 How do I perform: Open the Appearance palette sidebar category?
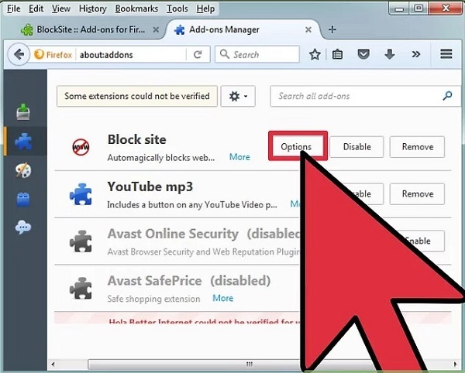coord(23,170)
